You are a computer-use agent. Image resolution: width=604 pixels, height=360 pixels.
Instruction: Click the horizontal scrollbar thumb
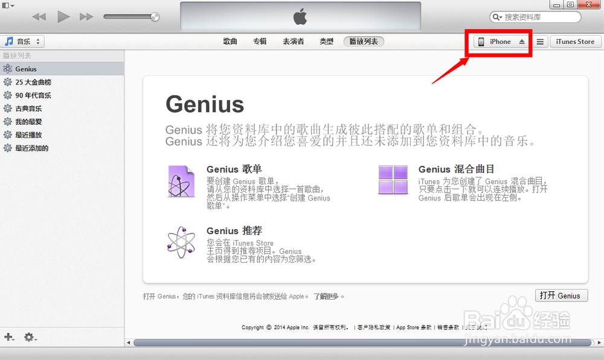362,343
